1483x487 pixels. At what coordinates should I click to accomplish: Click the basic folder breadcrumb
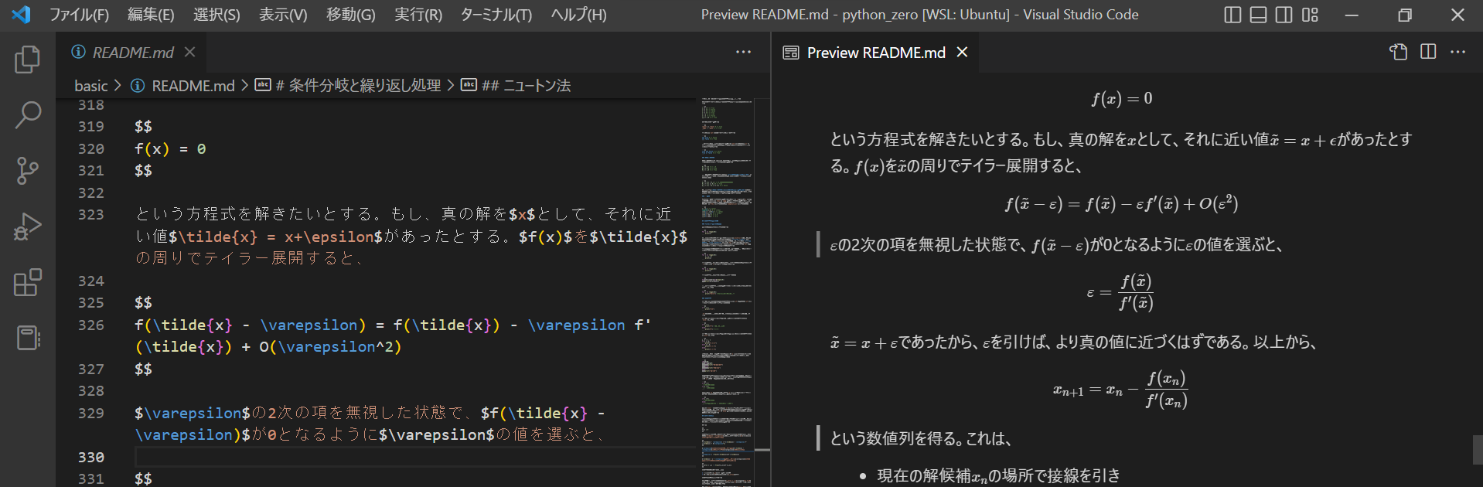[x=90, y=86]
